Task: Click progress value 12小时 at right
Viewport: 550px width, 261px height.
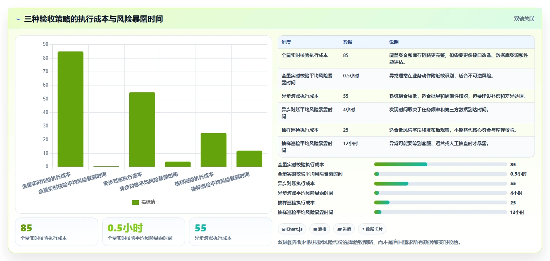Action: 517,212
